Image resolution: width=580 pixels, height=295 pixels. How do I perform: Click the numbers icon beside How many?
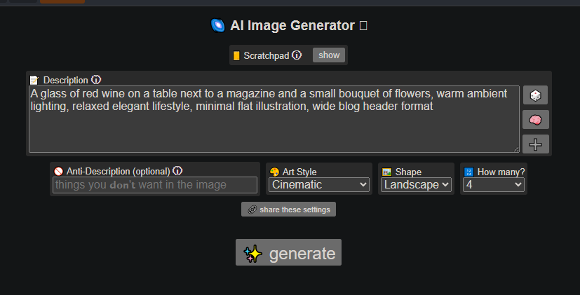(469, 172)
